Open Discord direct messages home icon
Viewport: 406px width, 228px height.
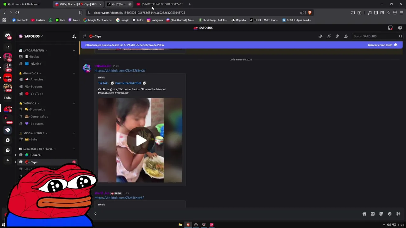[8, 36]
